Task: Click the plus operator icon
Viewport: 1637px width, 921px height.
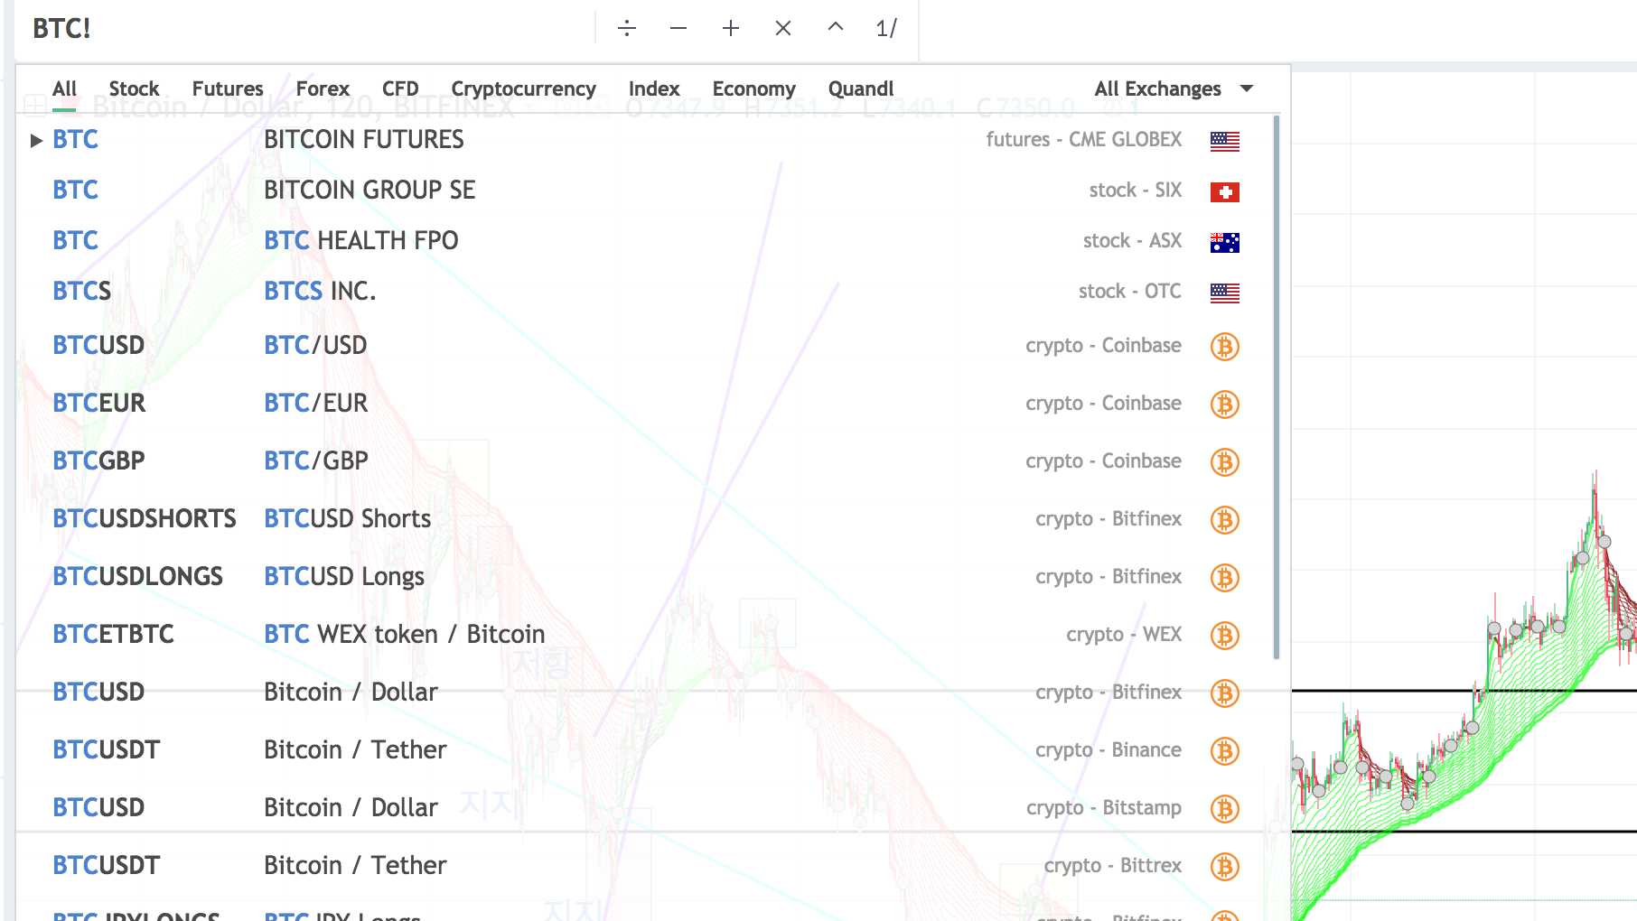Action: tap(731, 29)
